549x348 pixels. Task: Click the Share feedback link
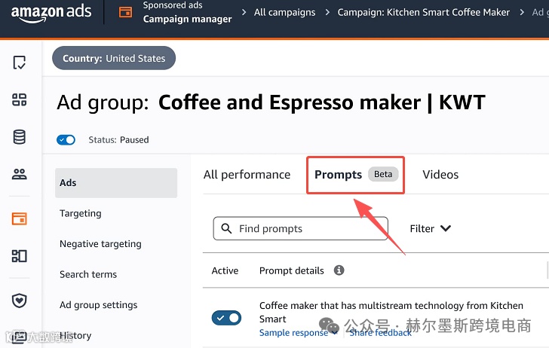(x=380, y=333)
